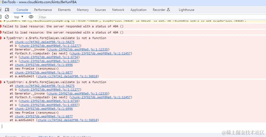
Task: Select 'at new Promise (<anonymous>)' text in first trace
Action: click(34, 68)
